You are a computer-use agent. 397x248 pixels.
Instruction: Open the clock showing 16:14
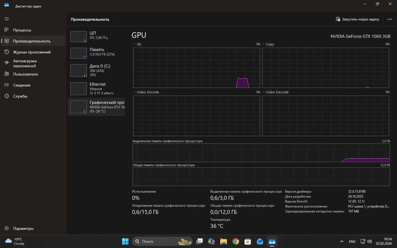pyautogui.click(x=384, y=241)
